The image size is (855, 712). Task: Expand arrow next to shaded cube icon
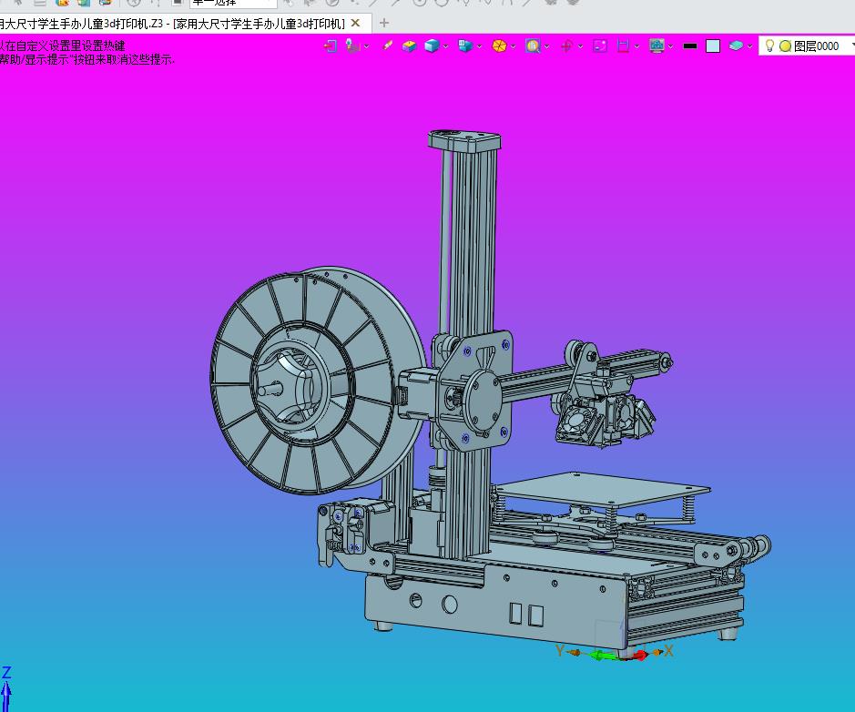(446, 46)
